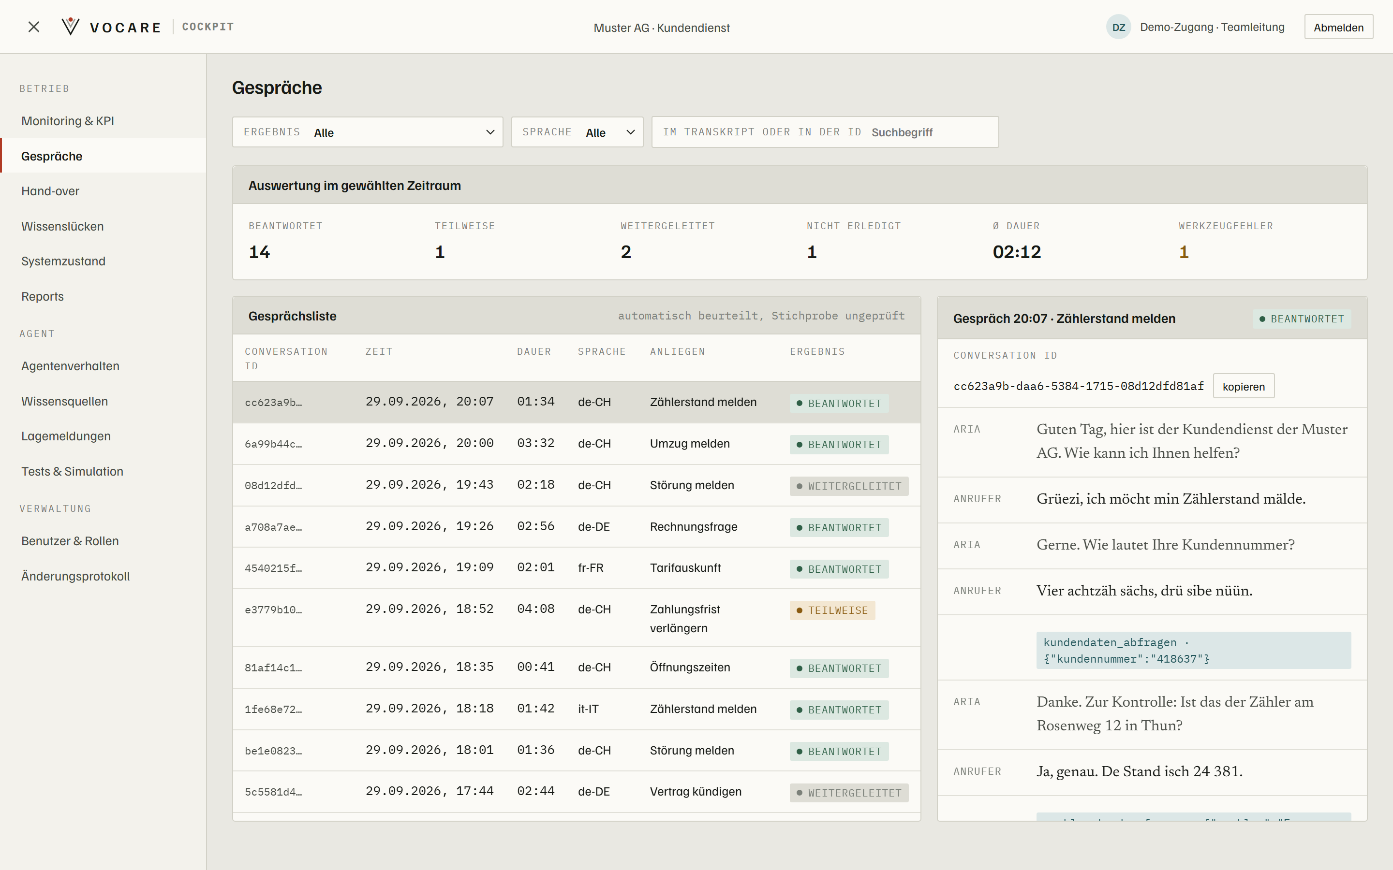Go to Monitoring & KPI
The width and height of the screenshot is (1393, 870).
(x=104, y=121)
